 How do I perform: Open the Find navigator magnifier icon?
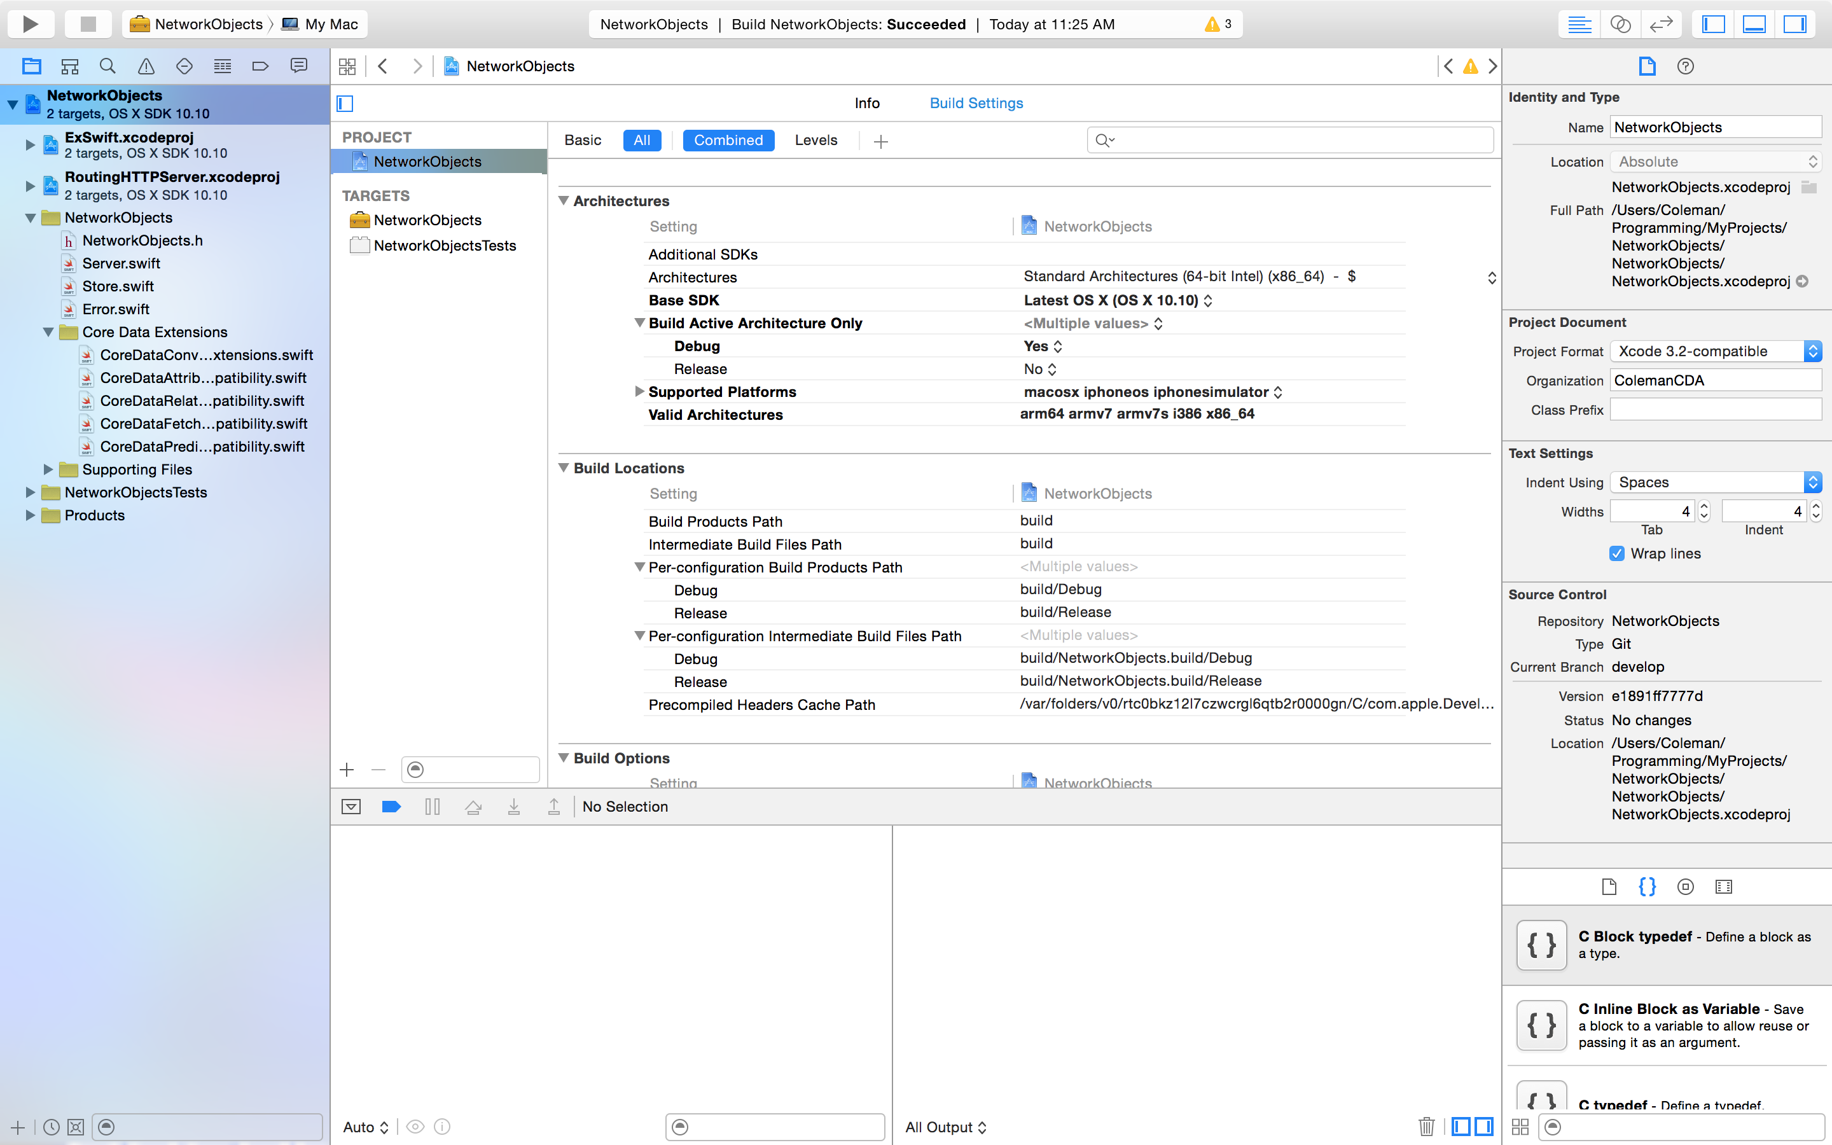108,67
